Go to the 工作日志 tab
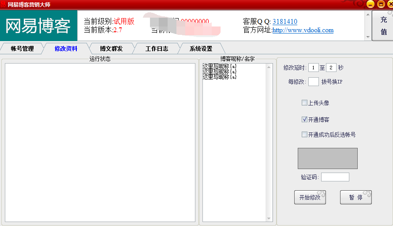This screenshot has height=226, width=393. (157, 49)
